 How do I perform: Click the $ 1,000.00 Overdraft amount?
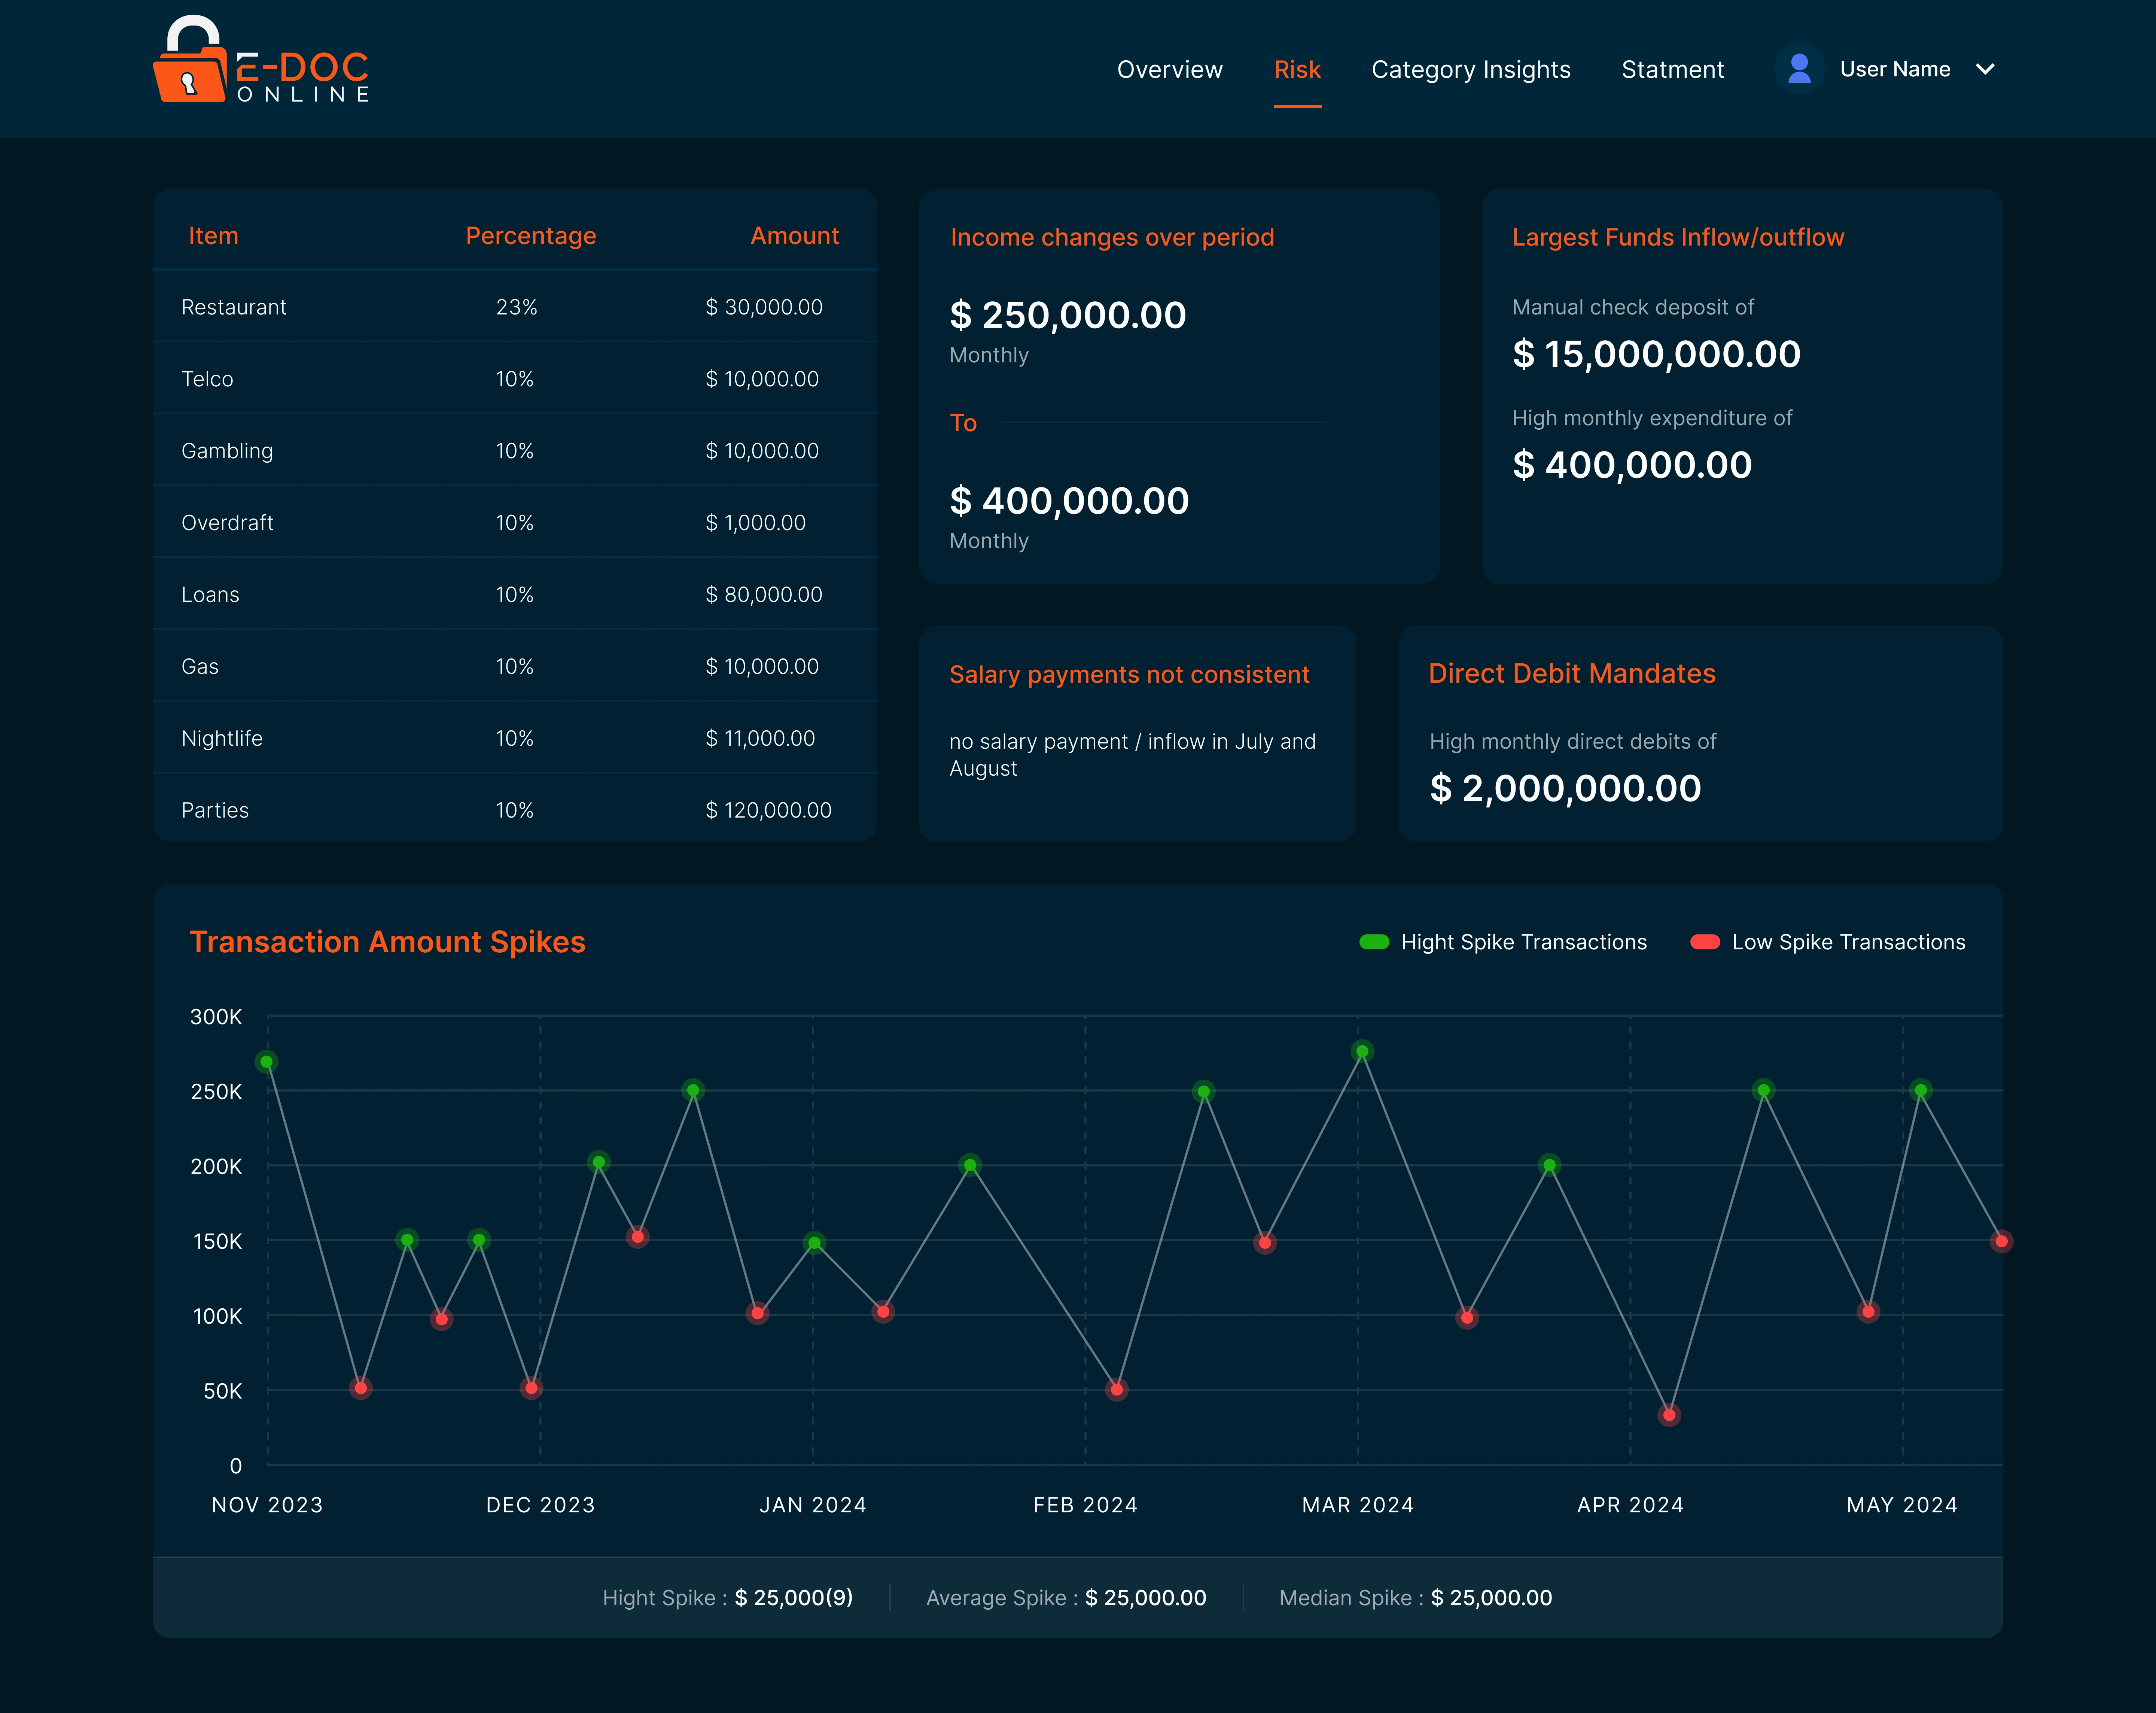(x=755, y=523)
